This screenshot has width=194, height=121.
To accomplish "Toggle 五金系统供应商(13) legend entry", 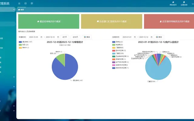I will pyautogui.click(x=121, y=57).
